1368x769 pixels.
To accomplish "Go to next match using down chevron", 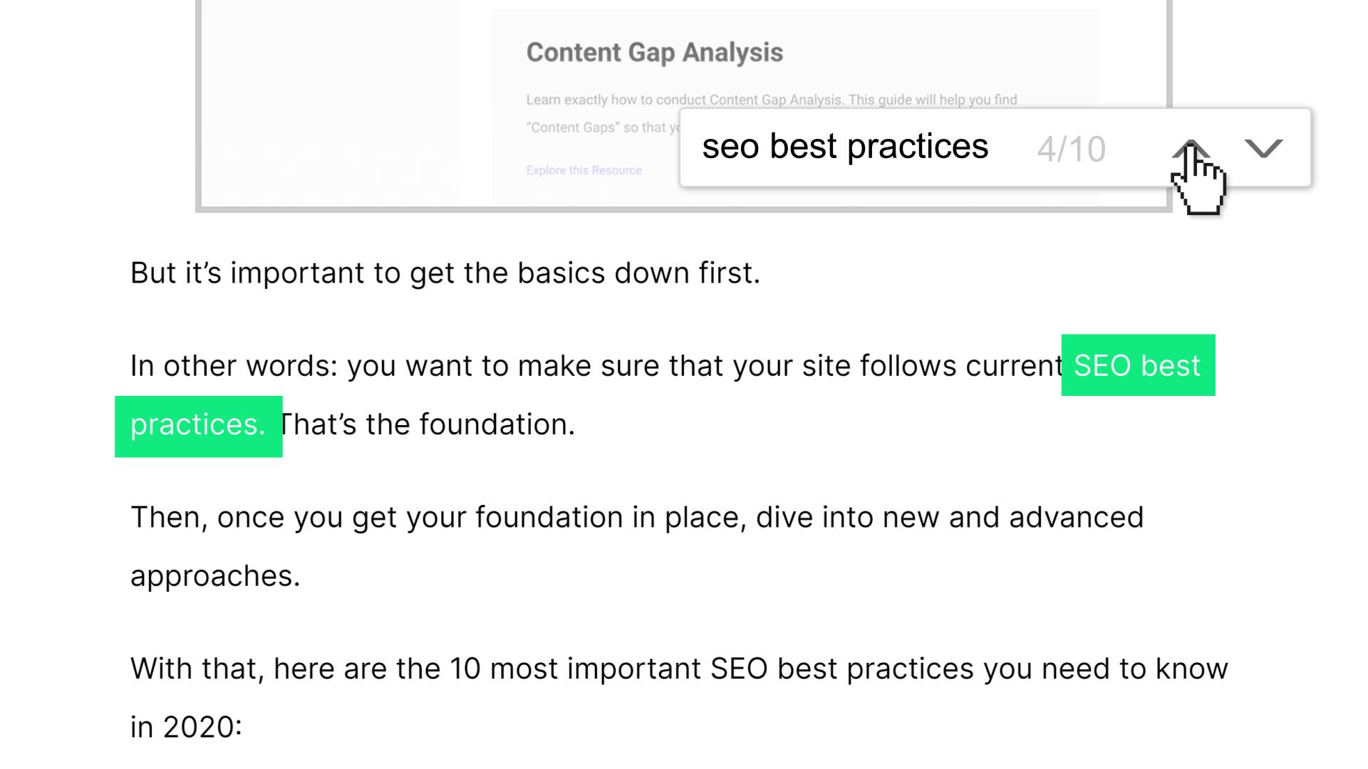I will (x=1263, y=148).
